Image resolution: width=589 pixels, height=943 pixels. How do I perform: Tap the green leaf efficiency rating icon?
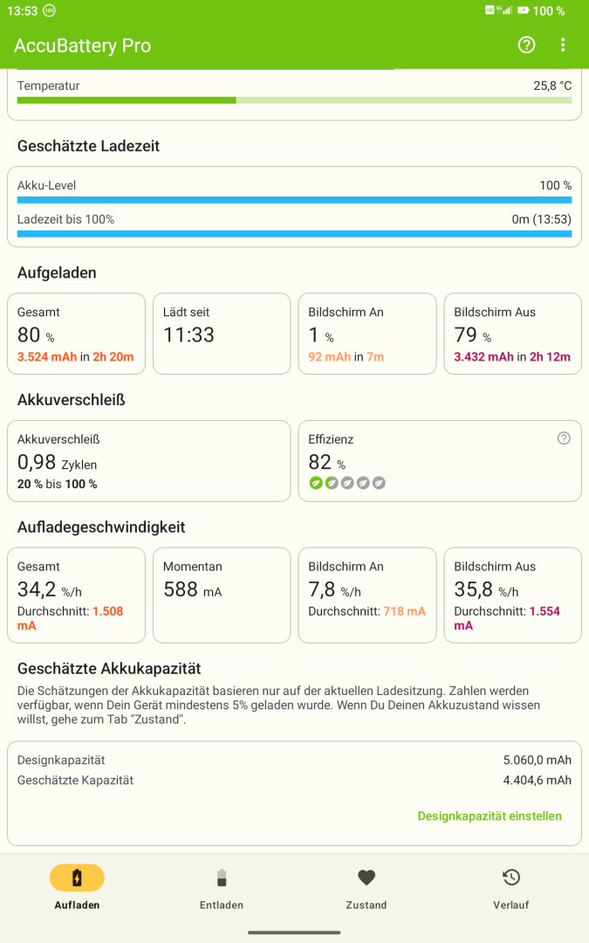pos(316,483)
